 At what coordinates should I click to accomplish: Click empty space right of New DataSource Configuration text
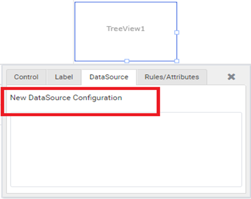coord(200,98)
